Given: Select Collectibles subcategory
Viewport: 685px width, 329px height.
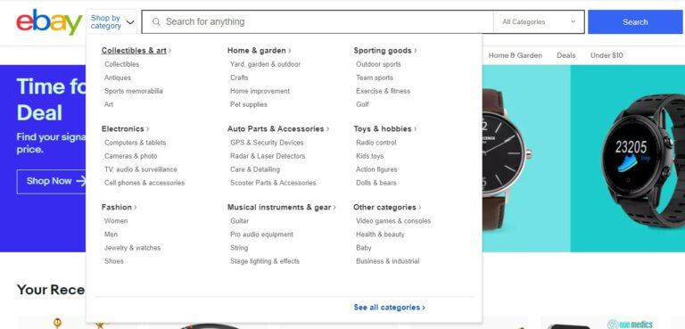Looking at the screenshot, I should [x=121, y=64].
